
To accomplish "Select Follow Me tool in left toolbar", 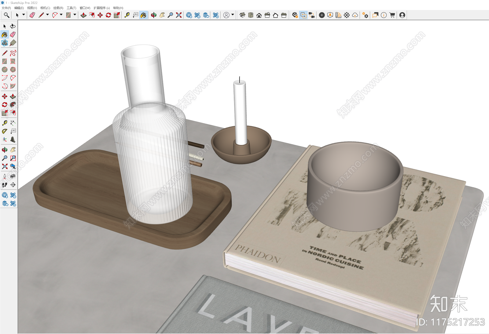I will (x=13, y=105).
